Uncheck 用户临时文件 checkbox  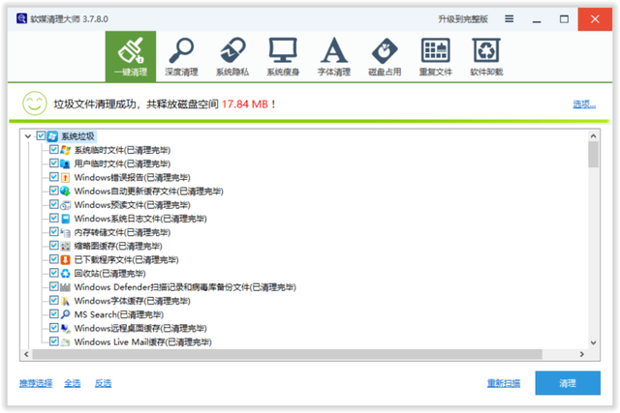(x=54, y=163)
